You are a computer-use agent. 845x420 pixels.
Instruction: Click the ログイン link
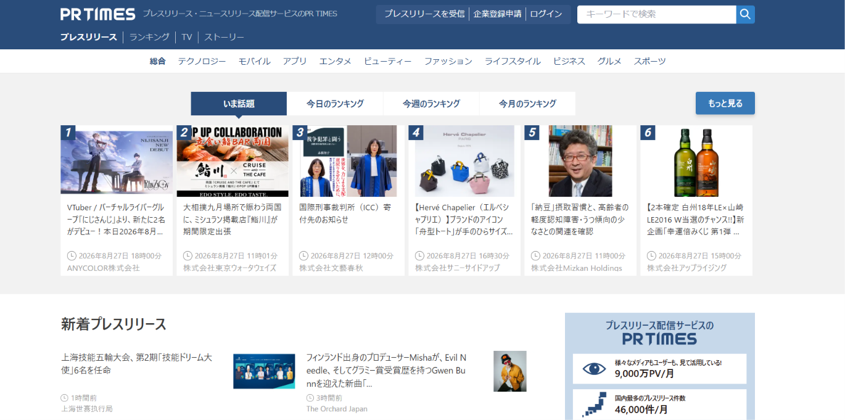coord(546,14)
